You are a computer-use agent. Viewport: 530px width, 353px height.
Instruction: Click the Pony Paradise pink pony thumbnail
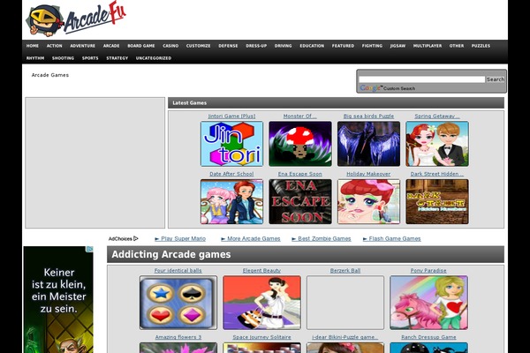[428, 303]
